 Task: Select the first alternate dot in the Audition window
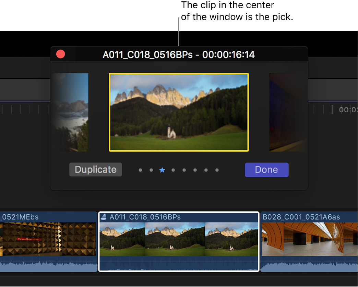coord(140,170)
